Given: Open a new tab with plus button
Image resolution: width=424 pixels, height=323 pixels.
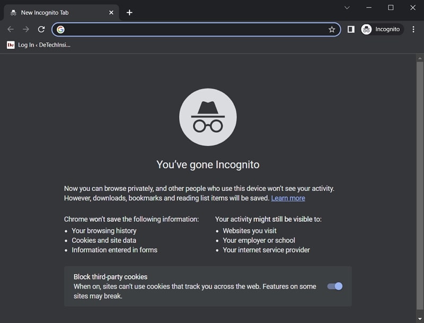Looking at the screenshot, I should [x=129, y=12].
